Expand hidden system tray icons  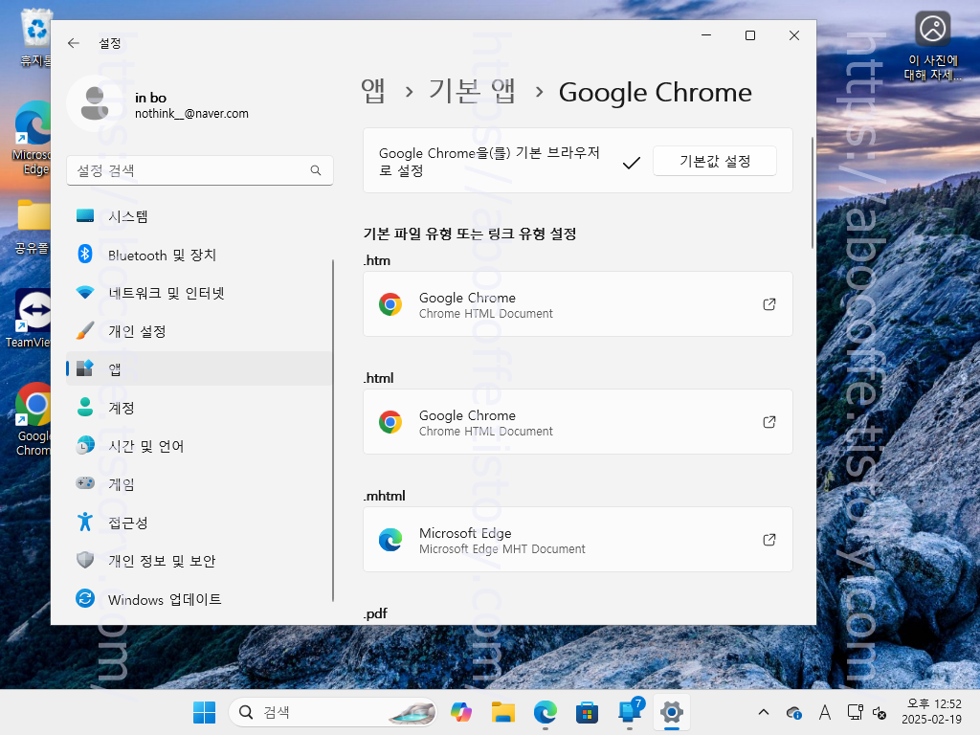(x=763, y=712)
